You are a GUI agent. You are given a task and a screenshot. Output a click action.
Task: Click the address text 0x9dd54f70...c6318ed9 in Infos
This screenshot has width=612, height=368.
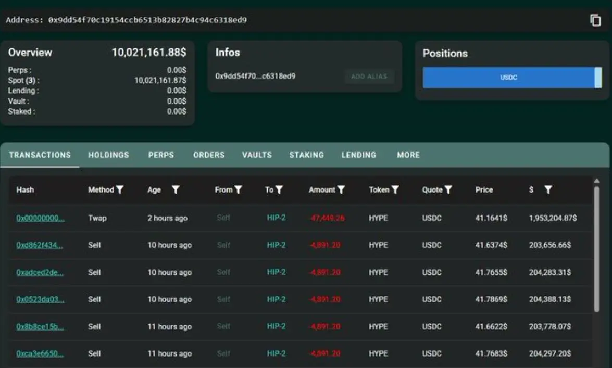(255, 76)
